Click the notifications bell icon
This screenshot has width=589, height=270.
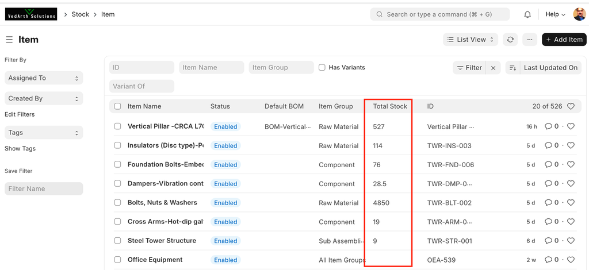(527, 14)
